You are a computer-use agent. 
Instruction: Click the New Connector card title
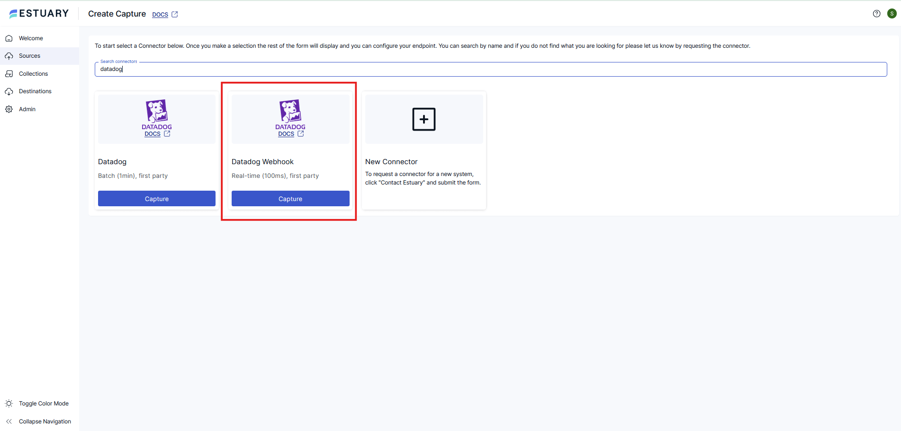tap(391, 162)
